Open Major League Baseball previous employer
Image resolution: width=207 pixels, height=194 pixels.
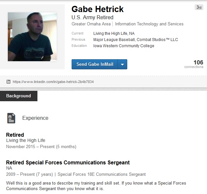(x=114, y=39)
